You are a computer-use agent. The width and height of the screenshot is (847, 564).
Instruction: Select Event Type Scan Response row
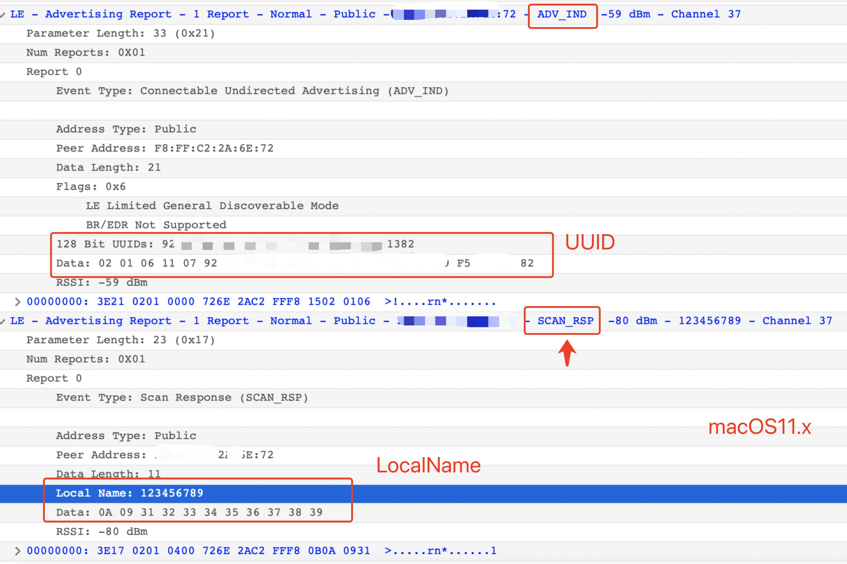[x=182, y=397]
